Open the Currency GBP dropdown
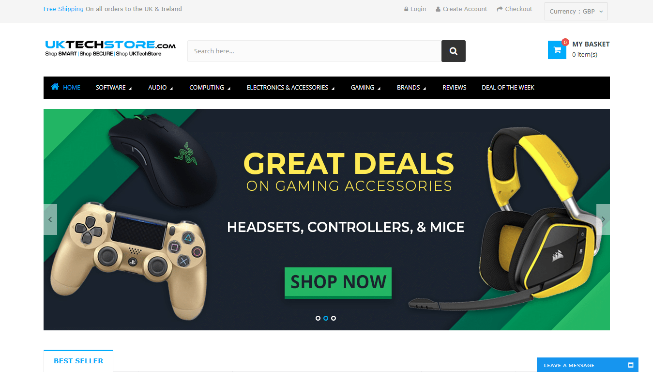Image resolution: width=653 pixels, height=372 pixels. point(576,12)
